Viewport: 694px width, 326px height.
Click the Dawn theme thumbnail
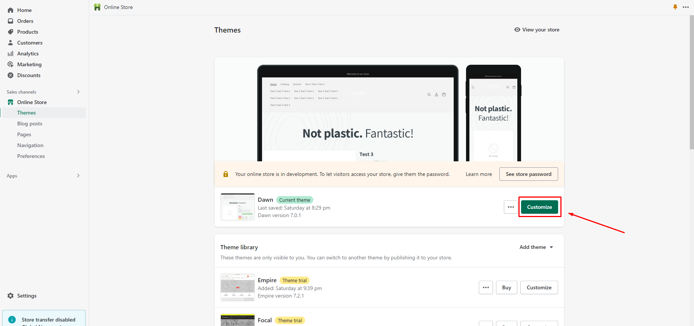pyautogui.click(x=238, y=207)
